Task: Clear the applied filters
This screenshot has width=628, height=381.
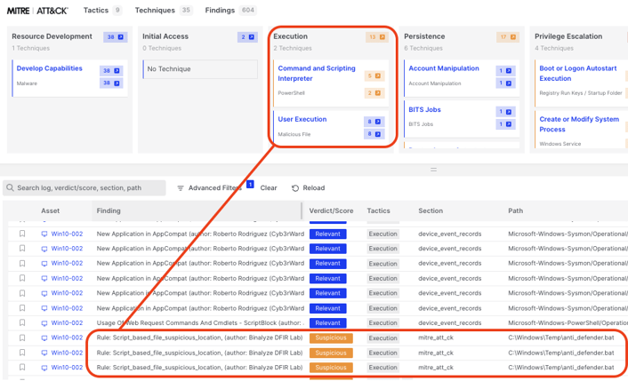Action: [269, 188]
